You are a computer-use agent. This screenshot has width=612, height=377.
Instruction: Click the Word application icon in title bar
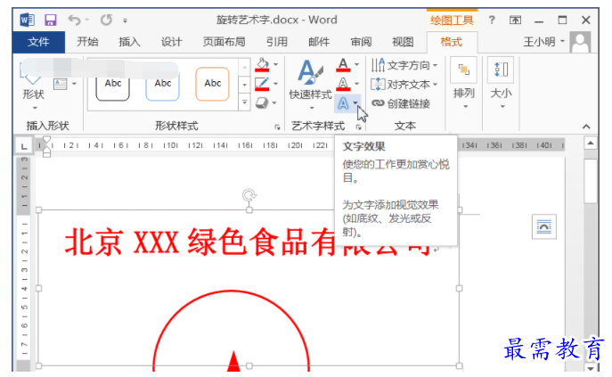click(x=27, y=20)
